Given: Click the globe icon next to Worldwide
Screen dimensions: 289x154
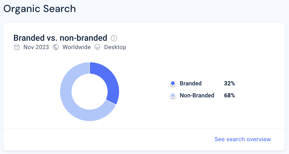Looking at the screenshot, I should pos(56,47).
